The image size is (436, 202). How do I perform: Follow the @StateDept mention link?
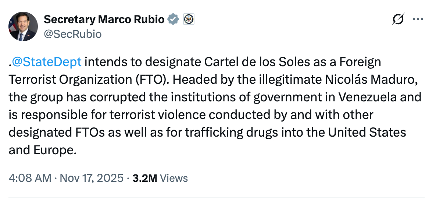point(47,62)
